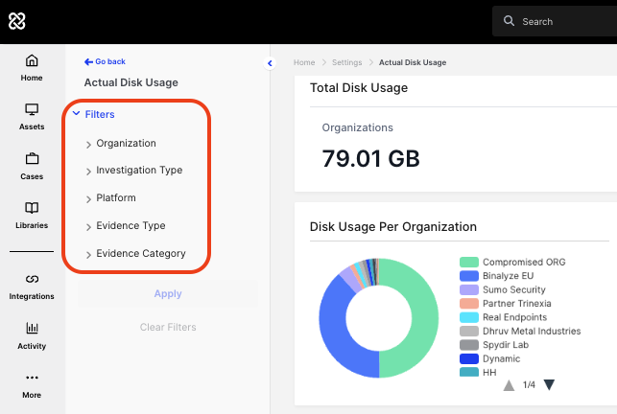The image size is (617, 414).
Task: Open the Home section icon
Action: point(32,68)
